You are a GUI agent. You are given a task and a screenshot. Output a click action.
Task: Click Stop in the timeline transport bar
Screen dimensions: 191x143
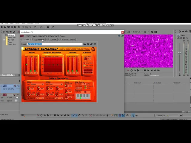coord(55,115)
